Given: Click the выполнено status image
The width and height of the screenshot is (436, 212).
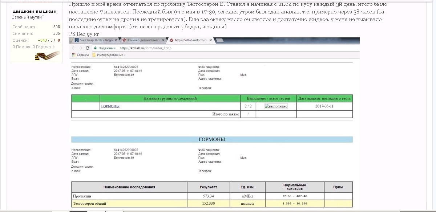Looking at the screenshot, I should tap(276, 106).
